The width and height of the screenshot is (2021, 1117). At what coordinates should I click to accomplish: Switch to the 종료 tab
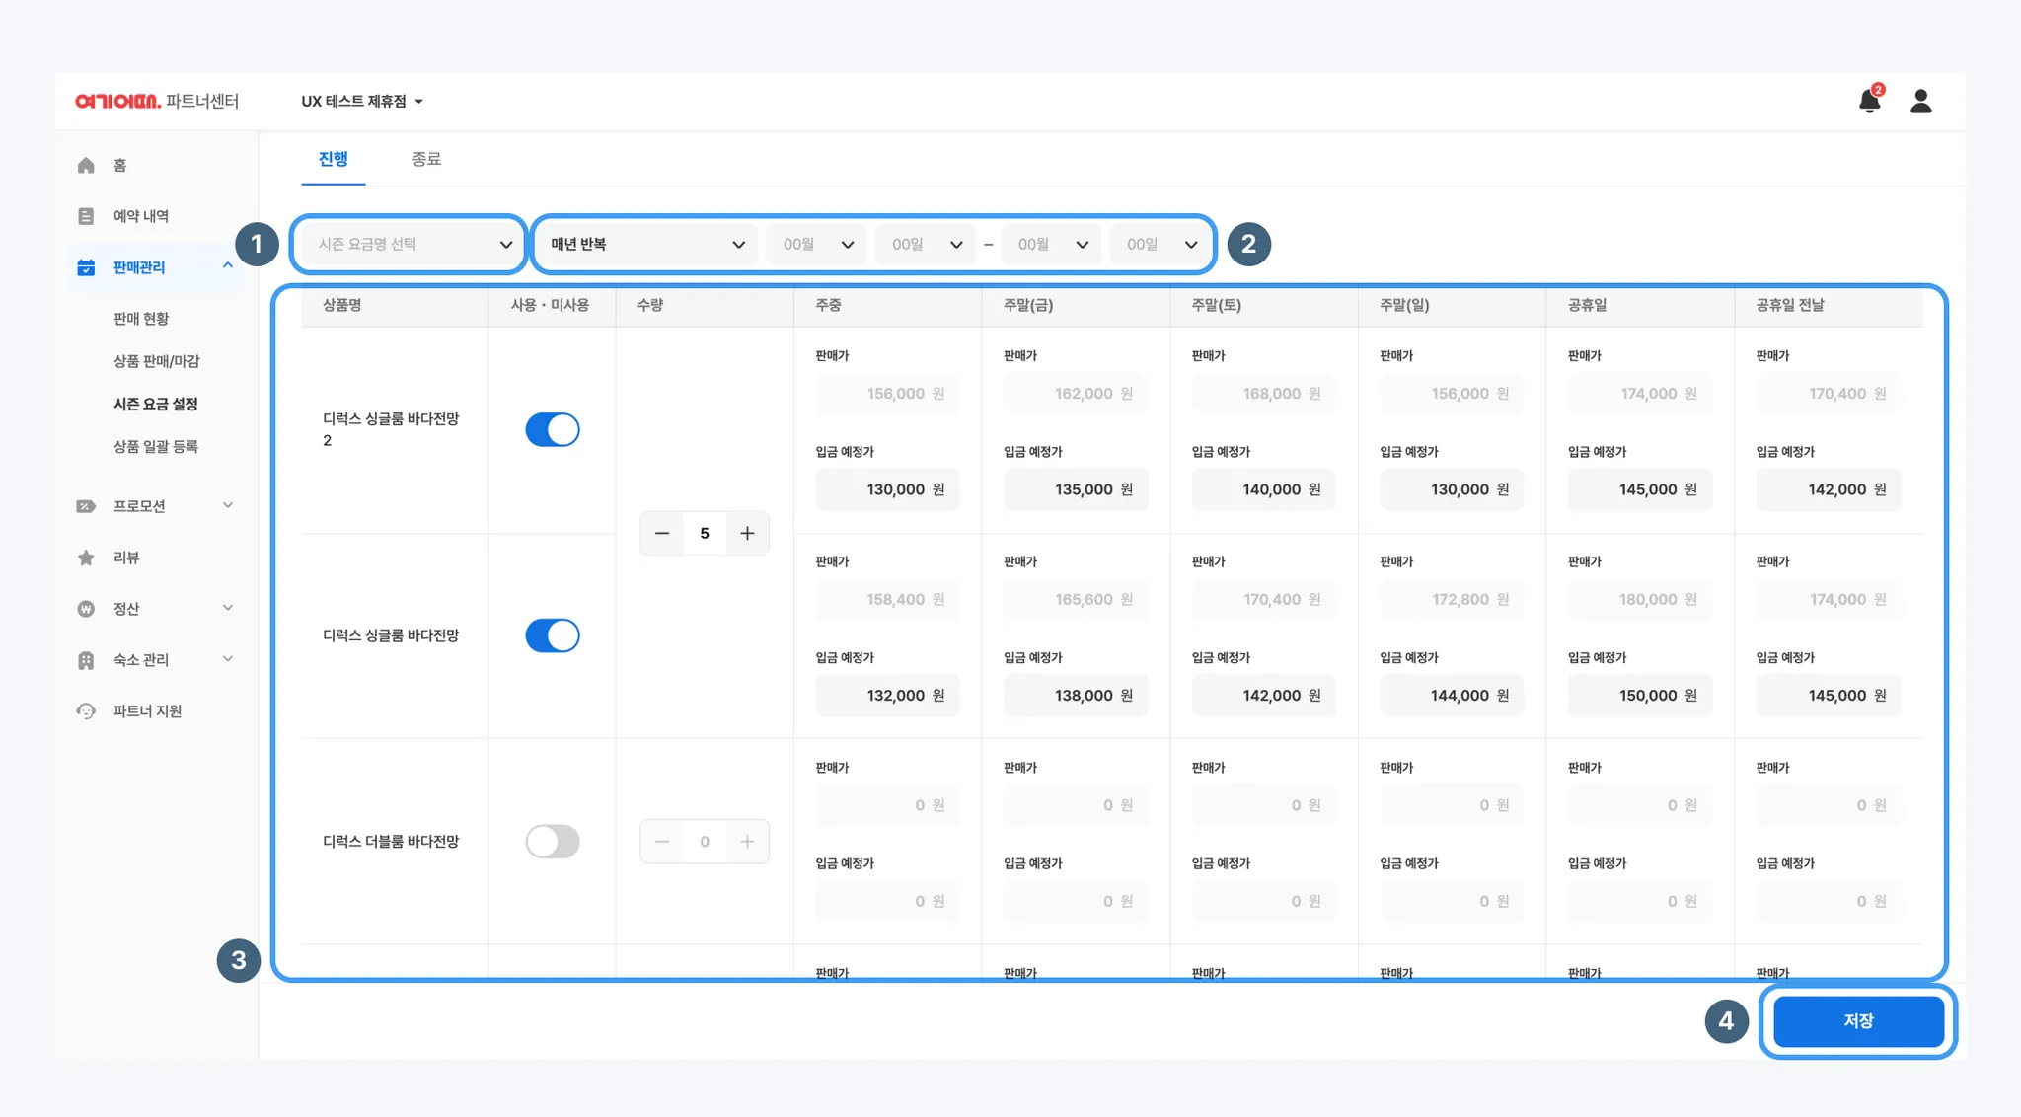coord(426,159)
